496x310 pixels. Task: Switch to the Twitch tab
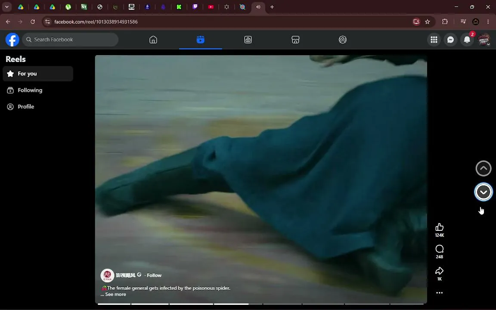pyautogui.click(x=195, y=7)
